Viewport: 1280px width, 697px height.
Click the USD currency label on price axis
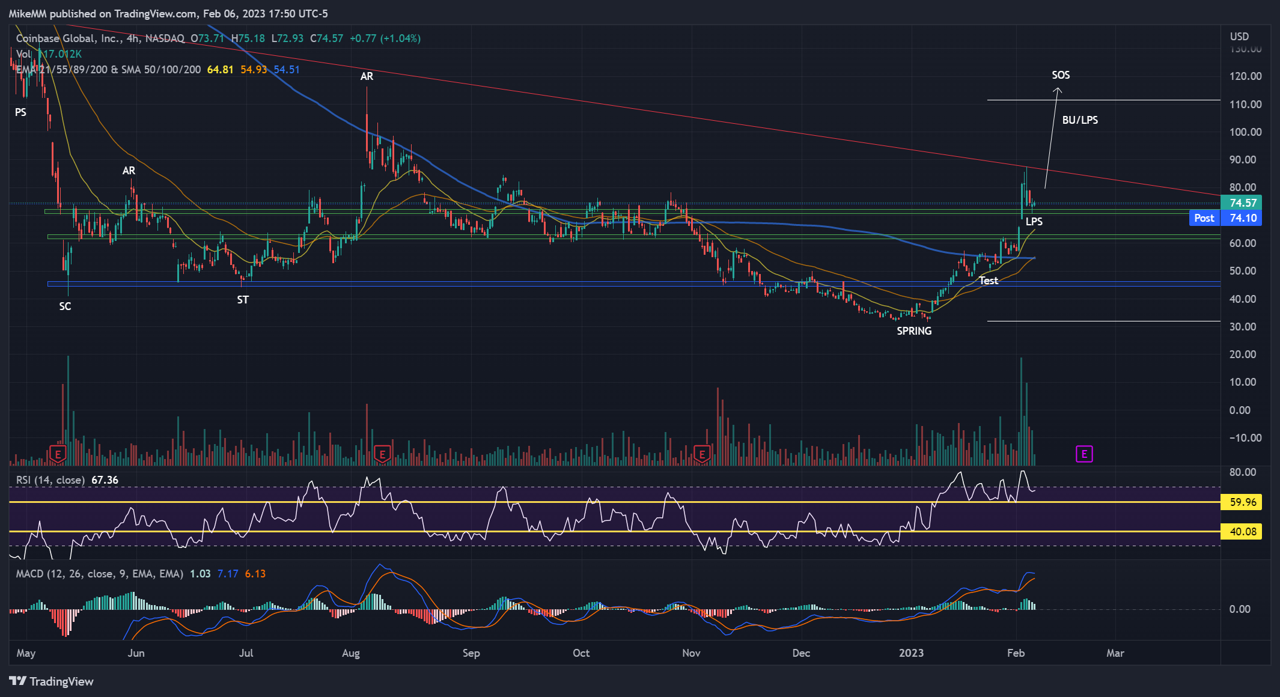pos(1239,37)
